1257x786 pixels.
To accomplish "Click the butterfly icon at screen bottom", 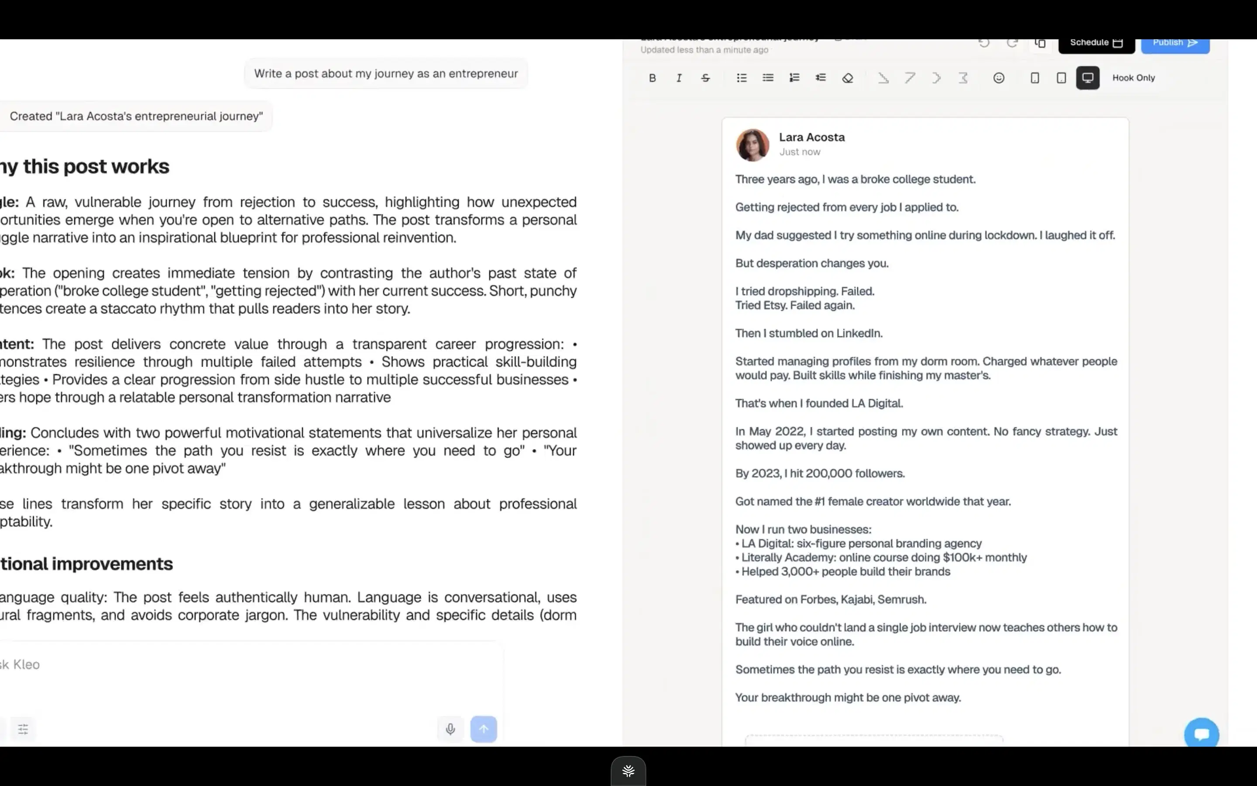I will coord(628,771).
